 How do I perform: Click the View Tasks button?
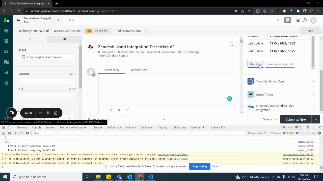(256, 64)
